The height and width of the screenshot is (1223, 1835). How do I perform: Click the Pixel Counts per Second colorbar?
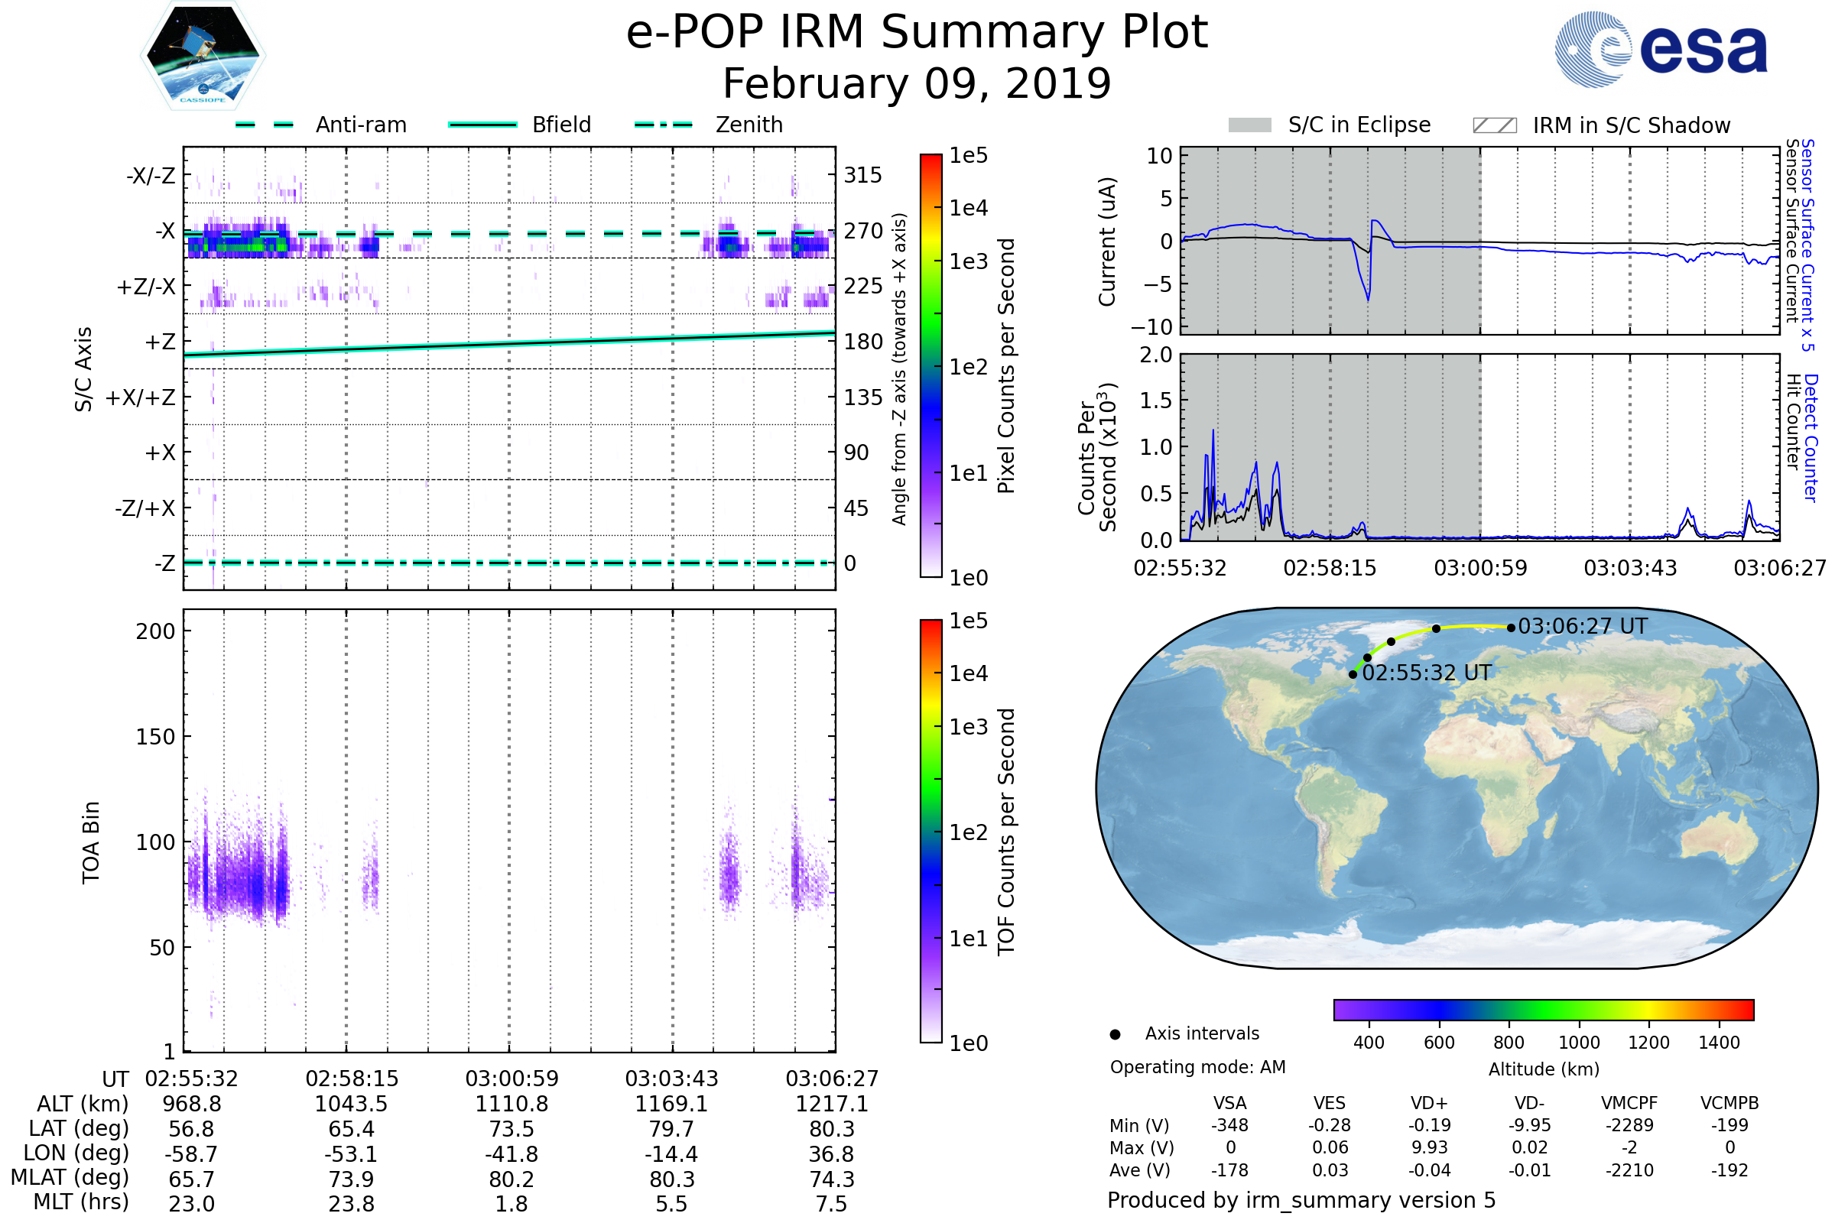click(930, 365)
